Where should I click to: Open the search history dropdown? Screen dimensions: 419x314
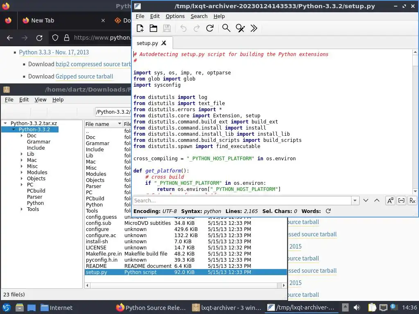[355, 200]
